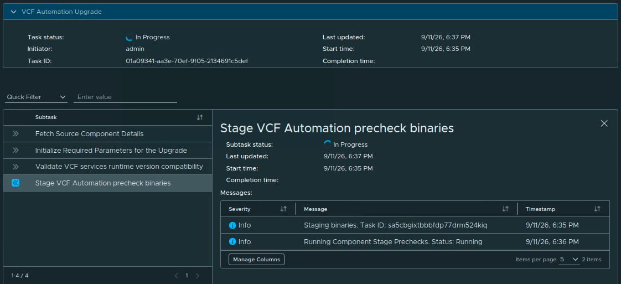Open the Quick Filter dropdown
Viewport: 621px width, 284px height.
[x=37, y=97]
